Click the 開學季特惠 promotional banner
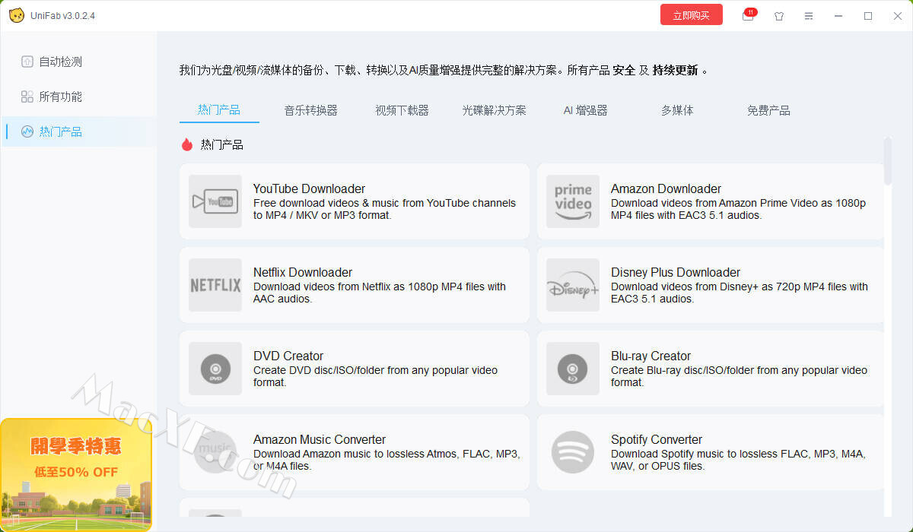This screenshot has height=532, width=913. (76, 474)
